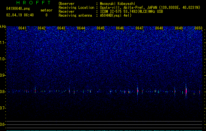Click the meteor count value 0
The height and width of the screenshot is (131, 206).
click(x=47, y=15)
